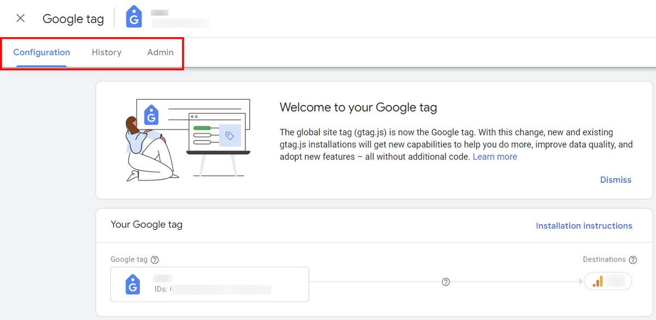This screenshot has width=656, height=320.
Task: Show help for Google tag label
Action: pyautogui.click(x=155, y=260)
